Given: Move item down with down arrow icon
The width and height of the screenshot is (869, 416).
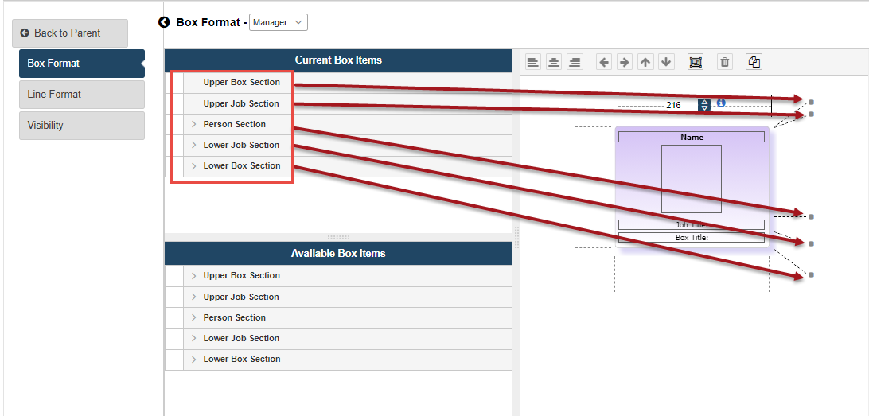Looking at the screenshot, I should click(x=666, y=62).
